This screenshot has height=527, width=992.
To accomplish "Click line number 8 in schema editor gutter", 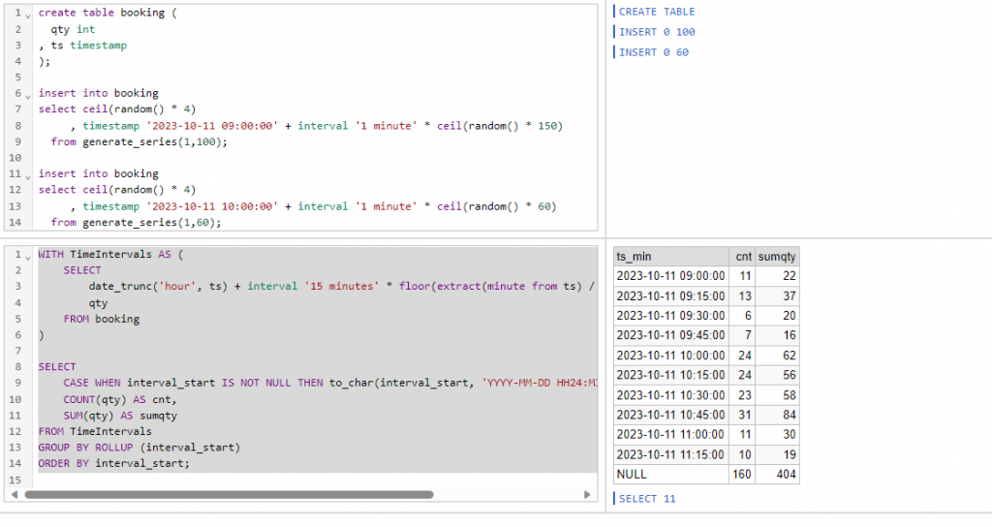I will 17,125.
